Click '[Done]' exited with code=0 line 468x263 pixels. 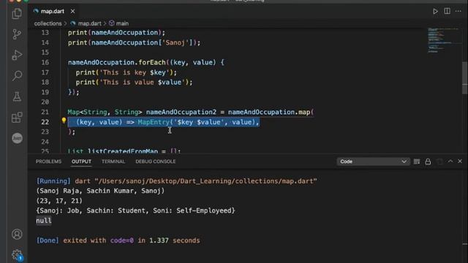[118, 240]
